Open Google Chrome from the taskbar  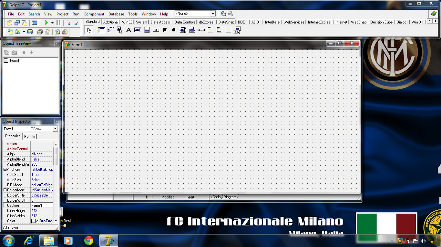pos(89,241)
